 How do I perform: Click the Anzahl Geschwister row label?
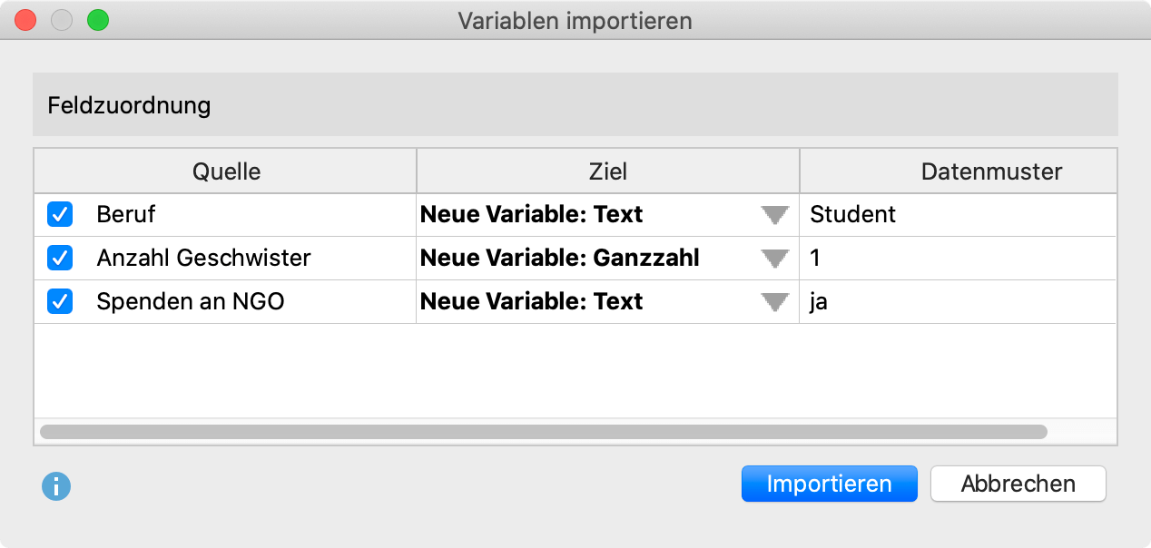(203, 259)
